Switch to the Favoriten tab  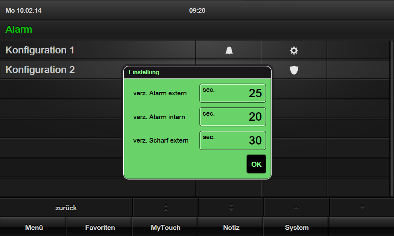100,227
